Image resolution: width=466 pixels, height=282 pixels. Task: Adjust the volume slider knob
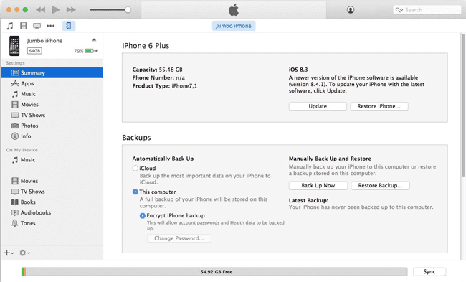[128, 10]
